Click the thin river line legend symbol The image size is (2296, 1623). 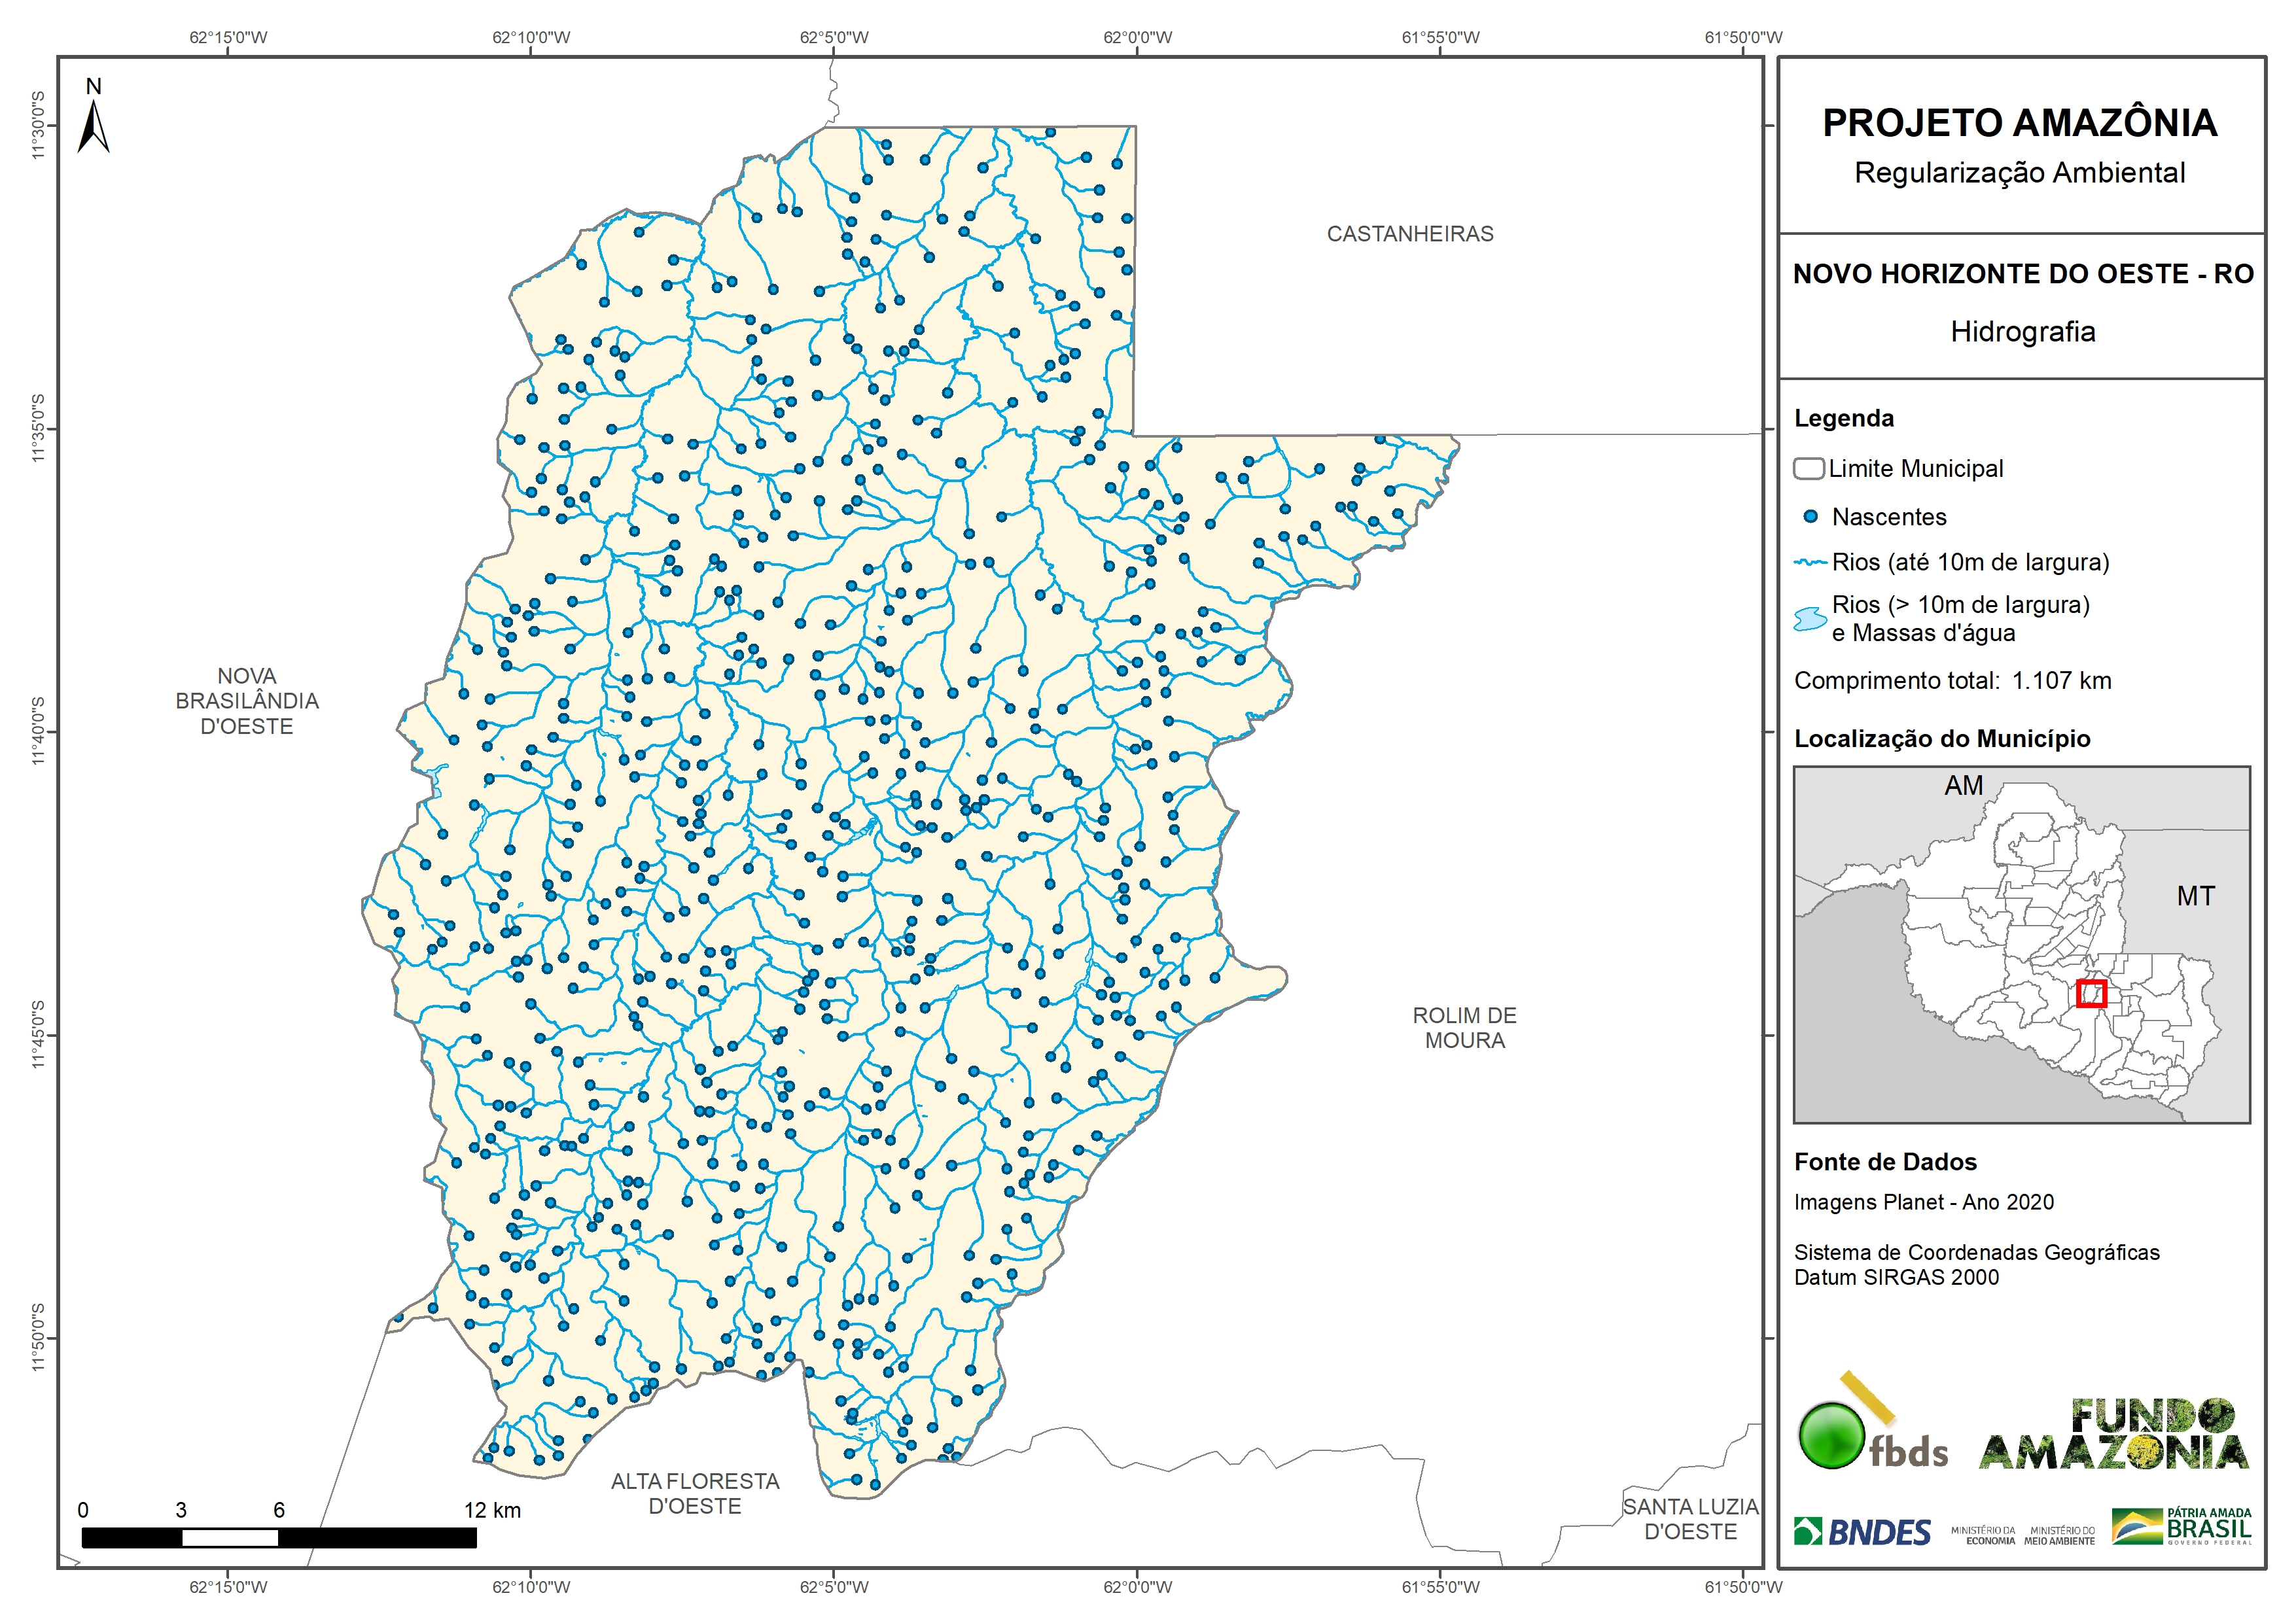pyautogui.click(x=1810, y=563)
